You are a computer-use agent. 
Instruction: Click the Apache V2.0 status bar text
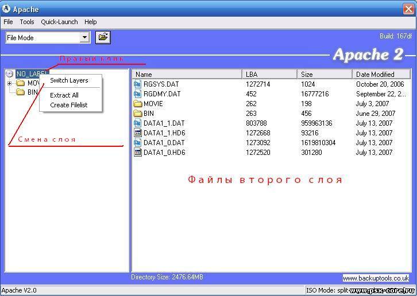coord(19,290)
